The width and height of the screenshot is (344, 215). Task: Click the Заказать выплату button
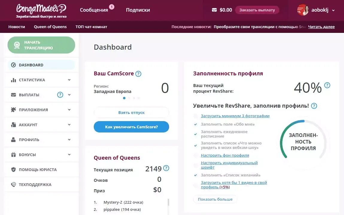257,10
